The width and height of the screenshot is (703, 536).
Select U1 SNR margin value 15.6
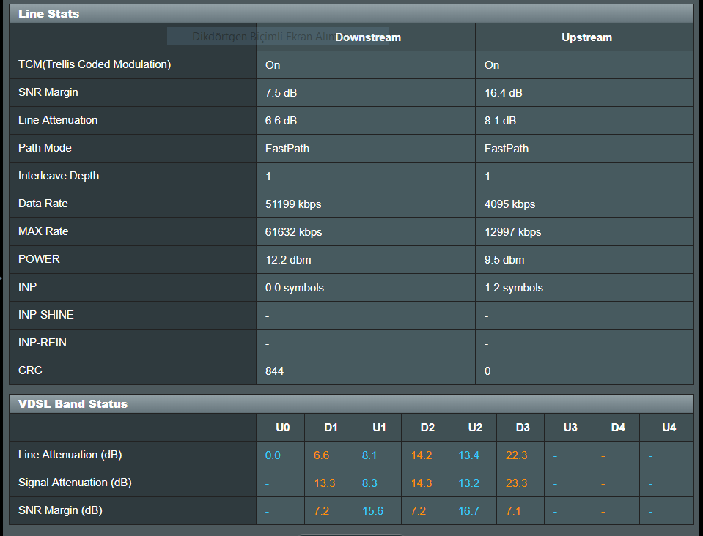coord(372,511)
